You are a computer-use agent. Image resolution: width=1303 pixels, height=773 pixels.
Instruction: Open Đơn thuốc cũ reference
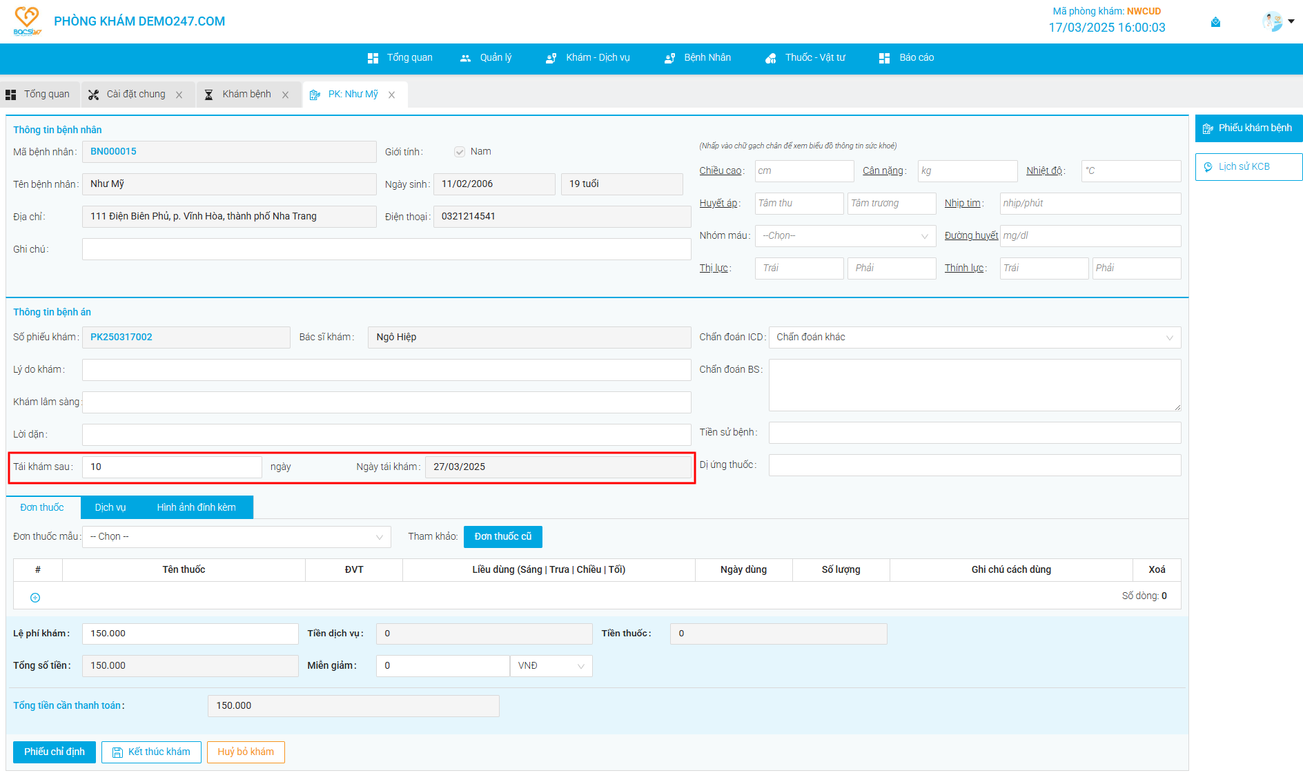coord(502,537)
